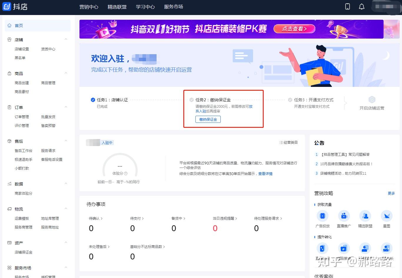Open 店铺设置 in the sidebar
This screenshot has width=402, height=278.
(x=22, y=49)
